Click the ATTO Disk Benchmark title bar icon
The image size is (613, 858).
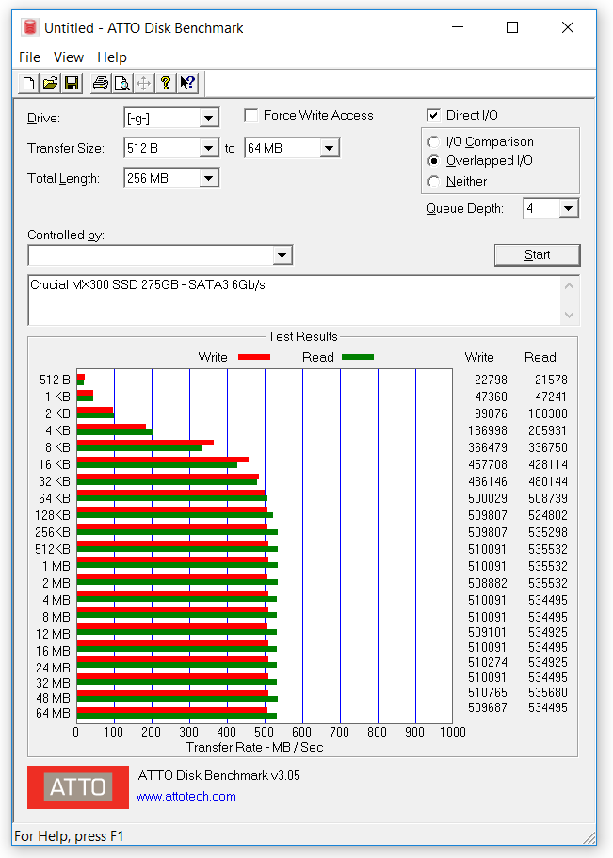(x=29, y=27)
